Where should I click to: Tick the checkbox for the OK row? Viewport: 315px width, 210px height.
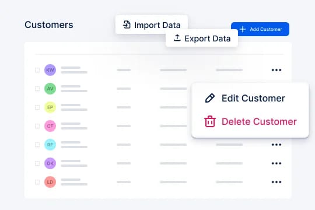click(37, 163)
